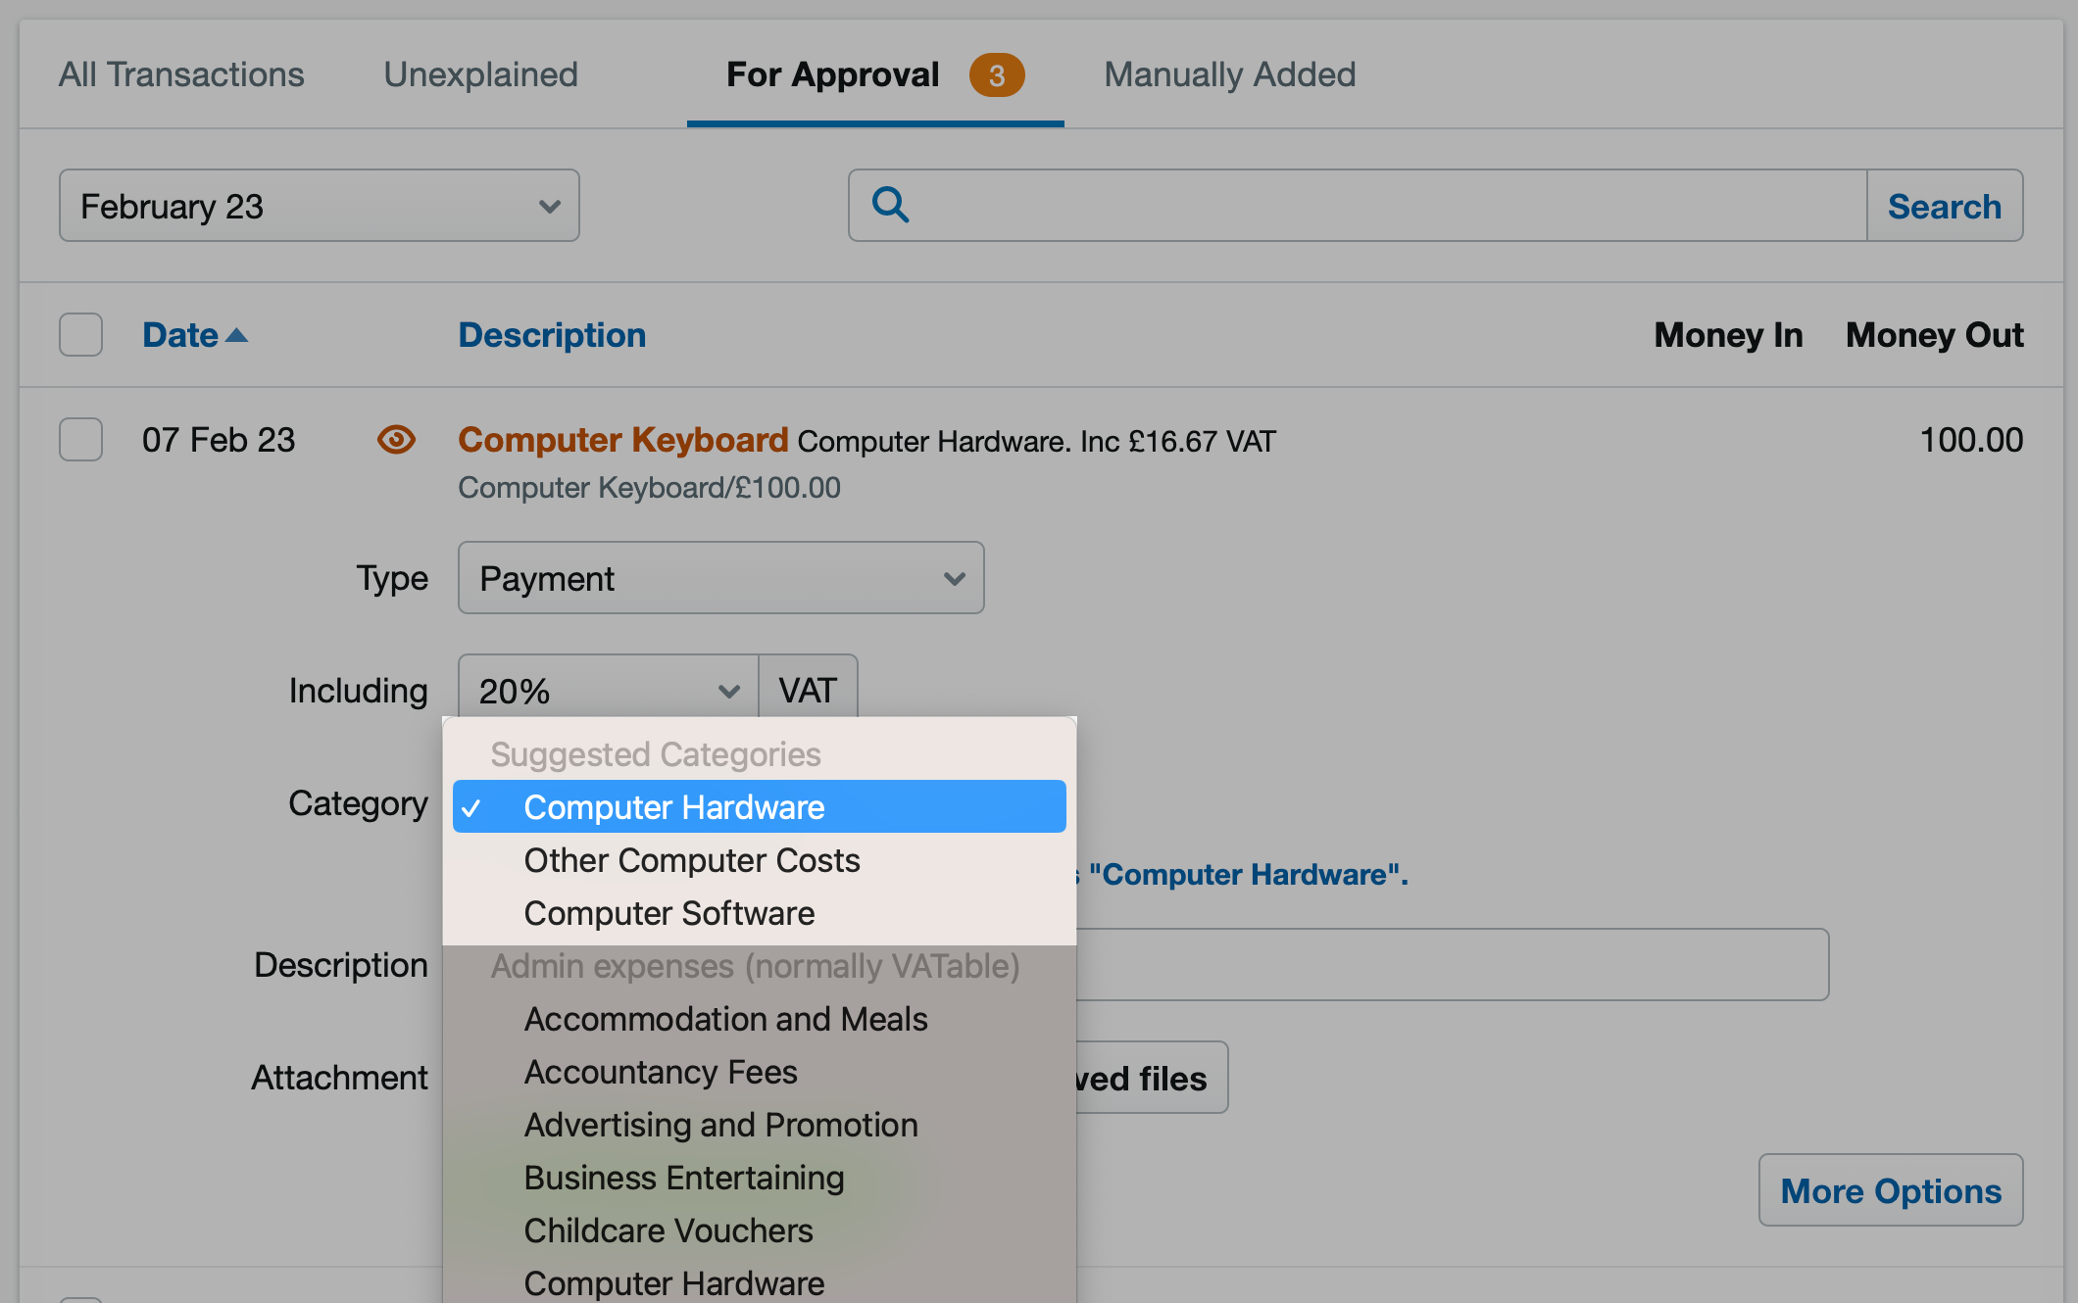
Task: Open the Computer Keyboard transaction link
Action: [x=623, y=440]
